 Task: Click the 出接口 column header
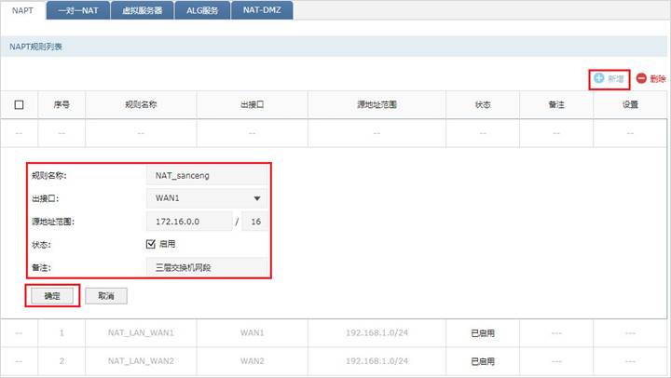[x=252, y=105]
